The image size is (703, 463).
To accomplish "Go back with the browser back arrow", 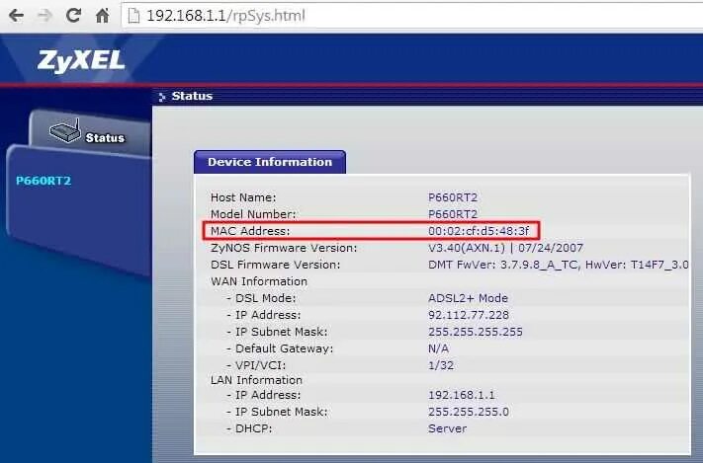I will click(16, 16).
